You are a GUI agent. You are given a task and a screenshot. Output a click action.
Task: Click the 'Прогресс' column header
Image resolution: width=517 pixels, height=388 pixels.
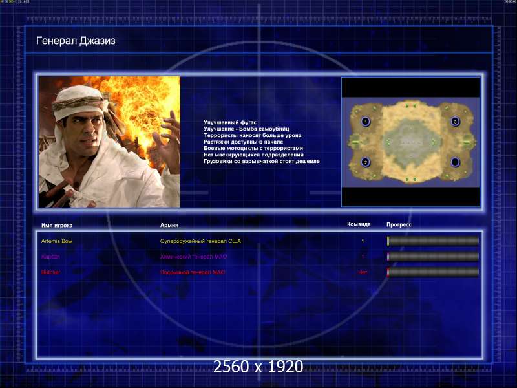(x=399, y=224)
